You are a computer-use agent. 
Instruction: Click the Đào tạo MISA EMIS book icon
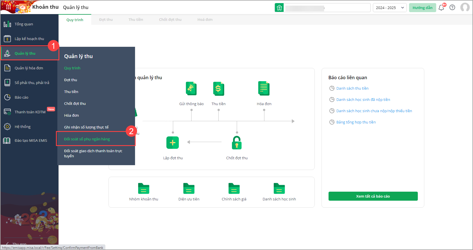[x=7, y=140]
